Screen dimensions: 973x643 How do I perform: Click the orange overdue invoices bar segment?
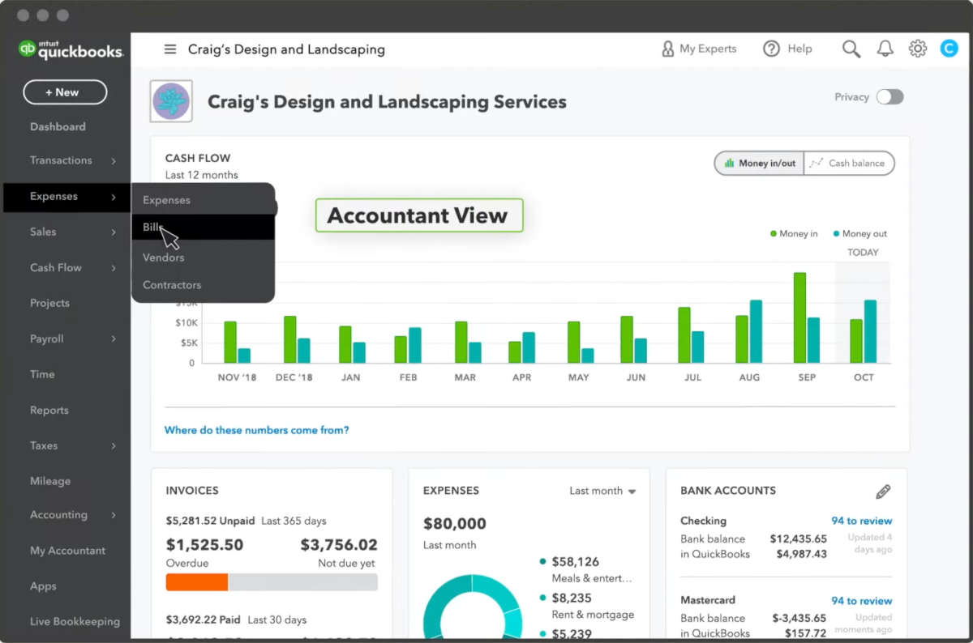coord(197,582)
